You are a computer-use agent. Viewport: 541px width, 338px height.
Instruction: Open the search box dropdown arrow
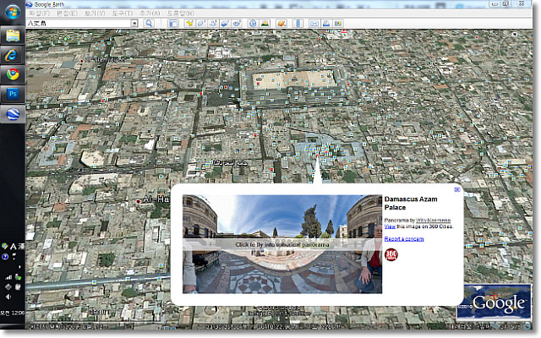pos(134,23)
